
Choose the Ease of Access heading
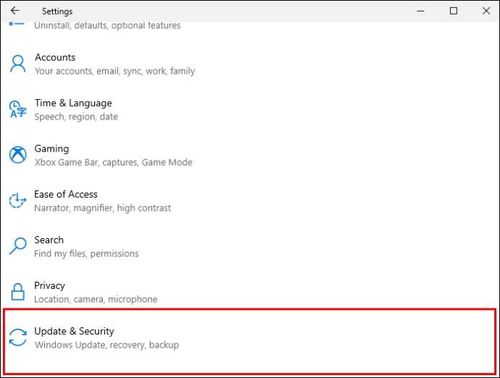pyautogui.click(x=66, y=194)
